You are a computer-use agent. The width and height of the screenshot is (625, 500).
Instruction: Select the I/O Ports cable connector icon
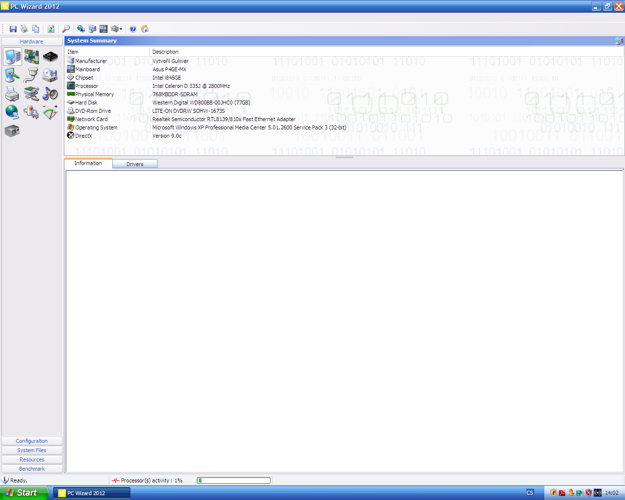[x=32, y=75]
